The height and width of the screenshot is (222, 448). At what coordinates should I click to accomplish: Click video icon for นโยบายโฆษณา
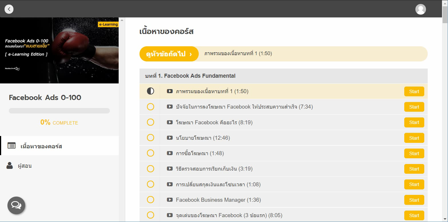pos(170,138)
